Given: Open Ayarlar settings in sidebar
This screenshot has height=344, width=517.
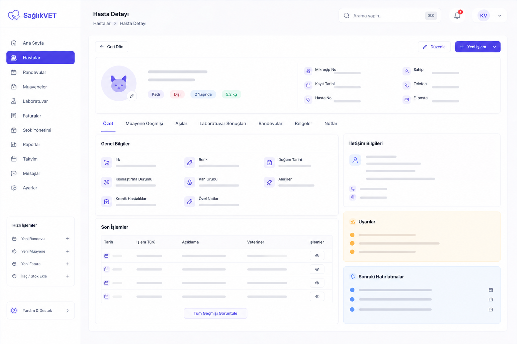Looking at the screenshot, I should (x=30, y=188).
